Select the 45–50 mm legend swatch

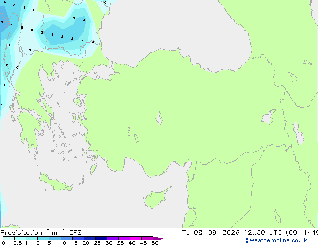(x=147, y=238)
